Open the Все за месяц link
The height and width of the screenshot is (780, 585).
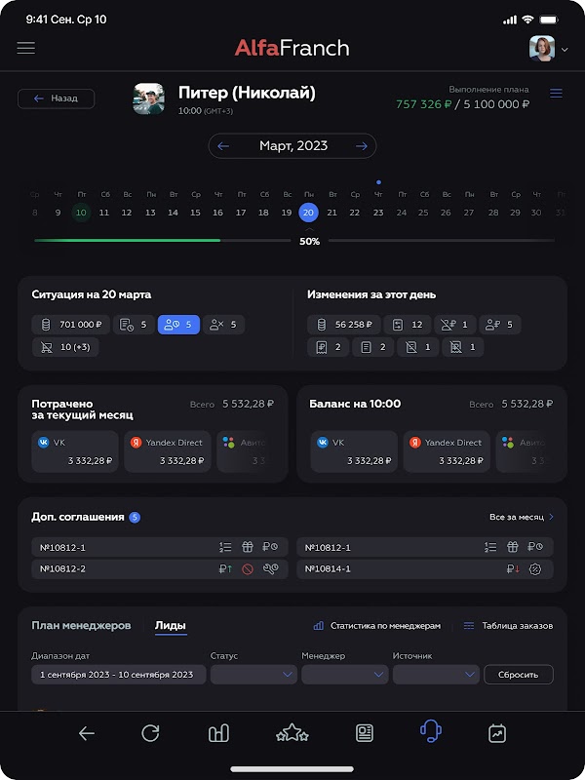click(x=522, y=518)
